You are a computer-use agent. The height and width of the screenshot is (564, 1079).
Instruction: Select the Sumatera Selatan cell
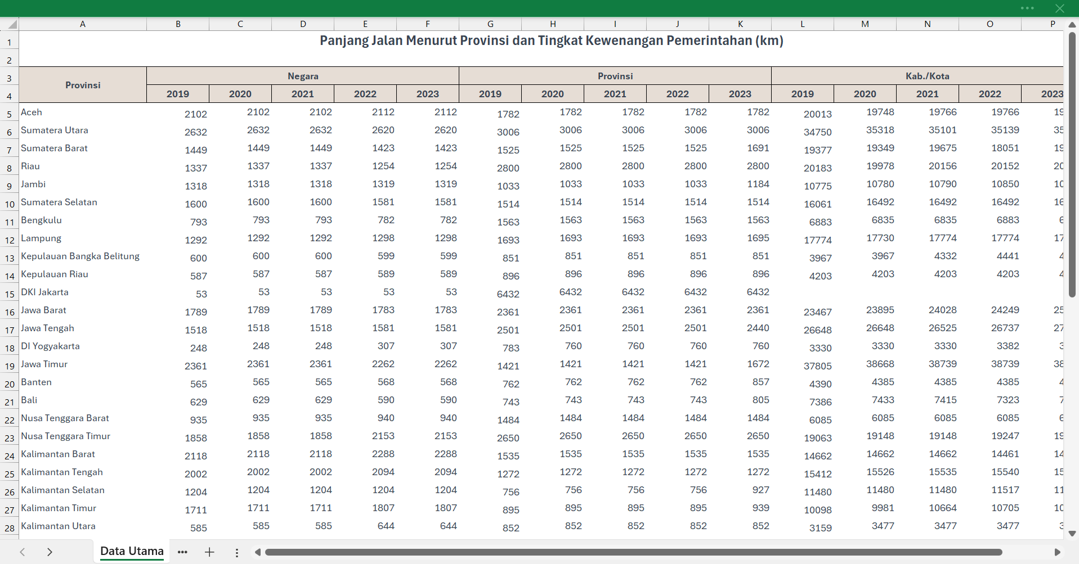pos(83,202)
